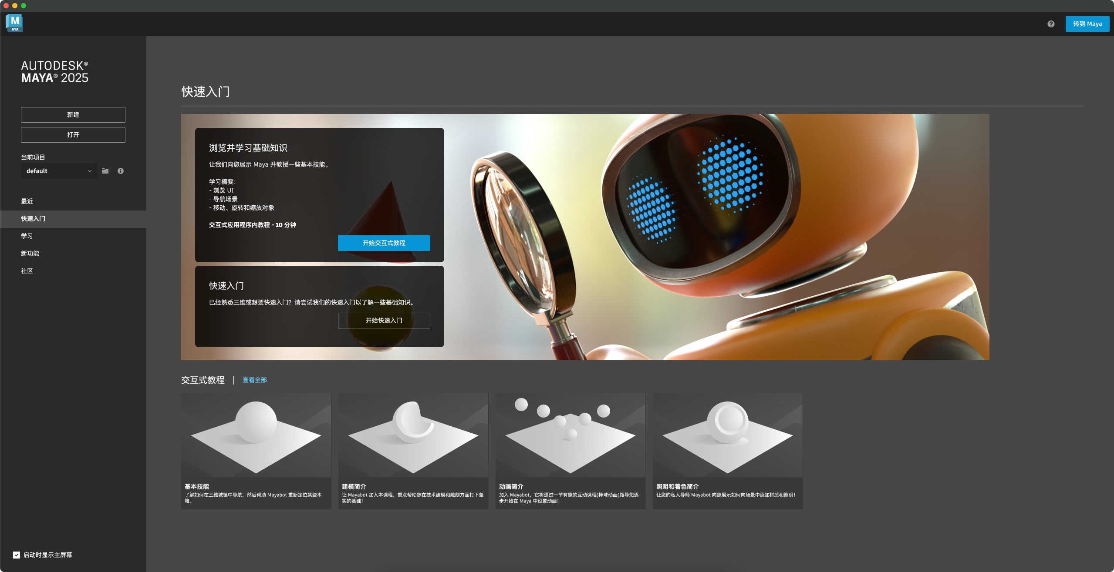Open the 最近 section
Screen dimensions: 1114x572
[x=73, y=201]
